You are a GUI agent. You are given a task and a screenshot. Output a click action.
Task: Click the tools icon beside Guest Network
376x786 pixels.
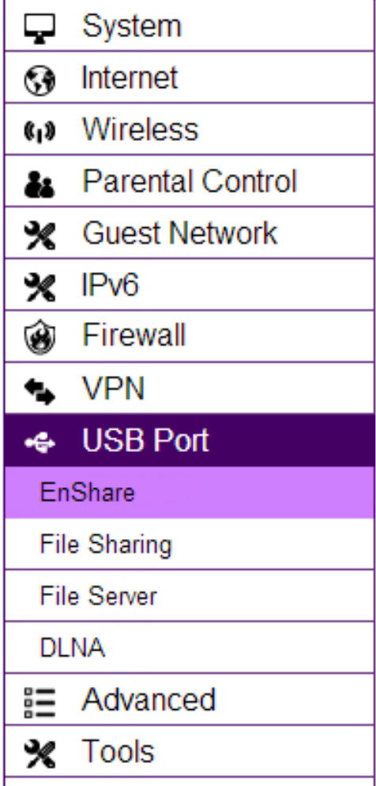[40, 236]
